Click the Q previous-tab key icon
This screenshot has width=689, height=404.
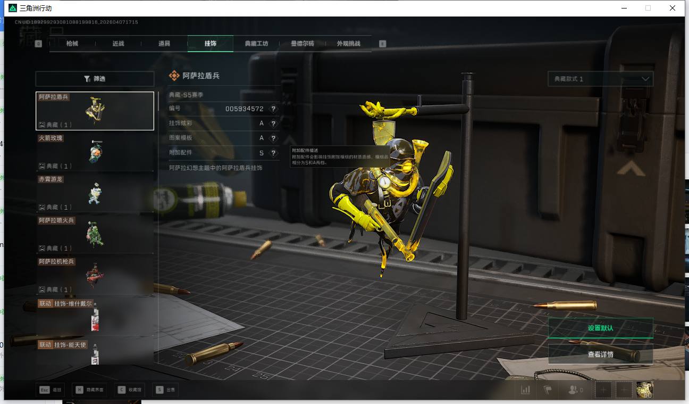[38, 44]
